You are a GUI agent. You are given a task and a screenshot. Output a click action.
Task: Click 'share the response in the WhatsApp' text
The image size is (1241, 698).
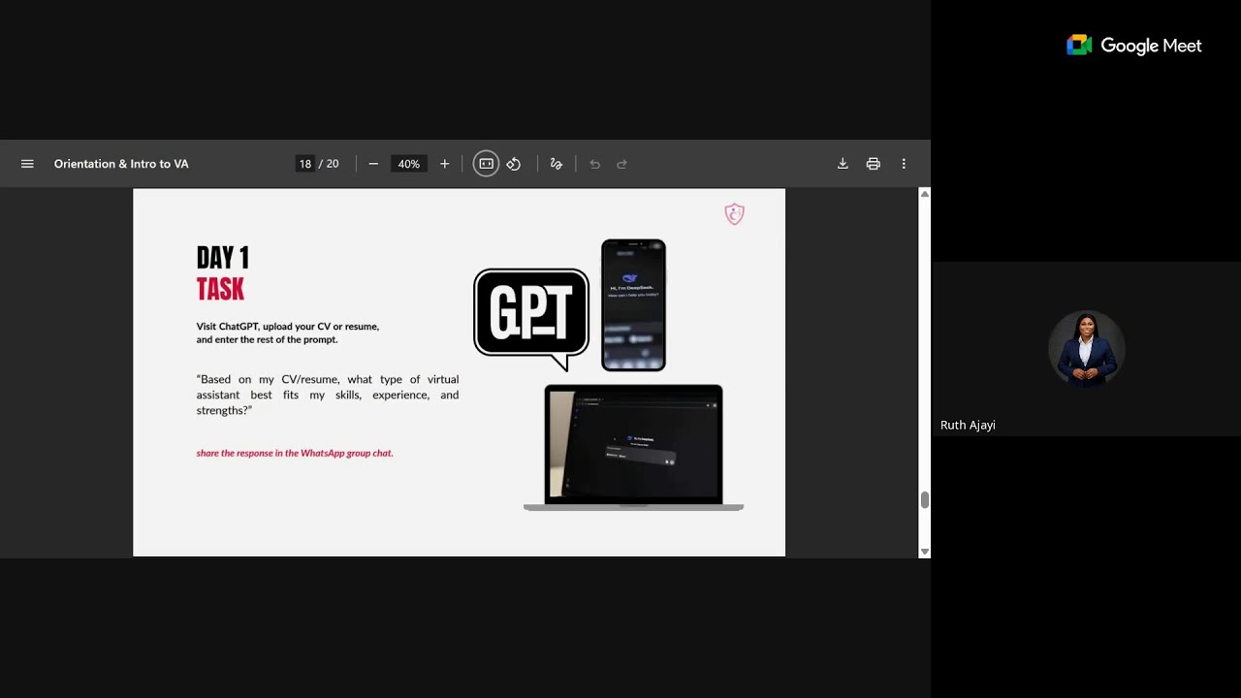[x=295, y=453]
